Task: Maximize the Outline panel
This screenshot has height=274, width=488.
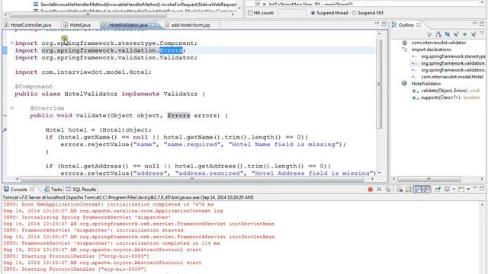Action: (482, 24)
